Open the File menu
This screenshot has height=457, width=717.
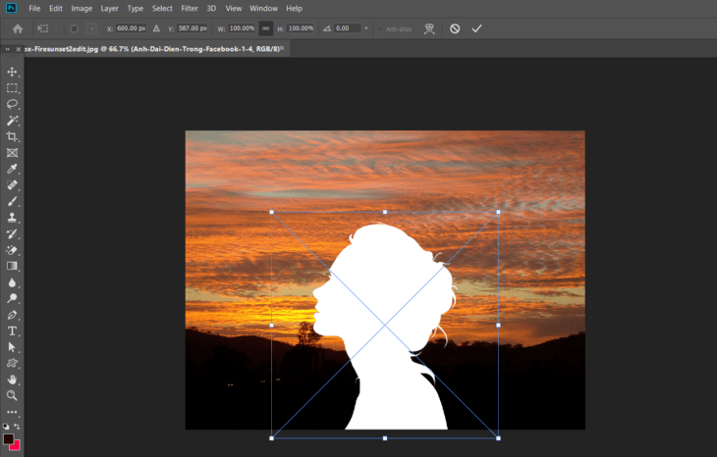point(34,8)
